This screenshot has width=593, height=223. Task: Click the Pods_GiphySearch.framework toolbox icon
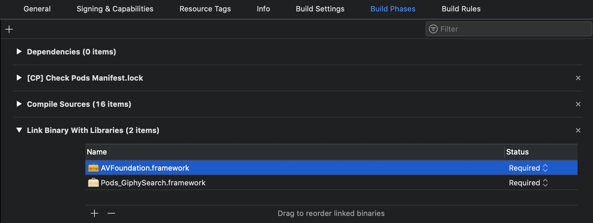(93, 182)
